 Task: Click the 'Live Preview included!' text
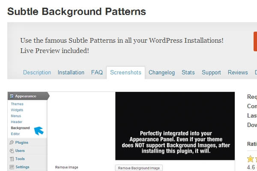coord(54,51)
